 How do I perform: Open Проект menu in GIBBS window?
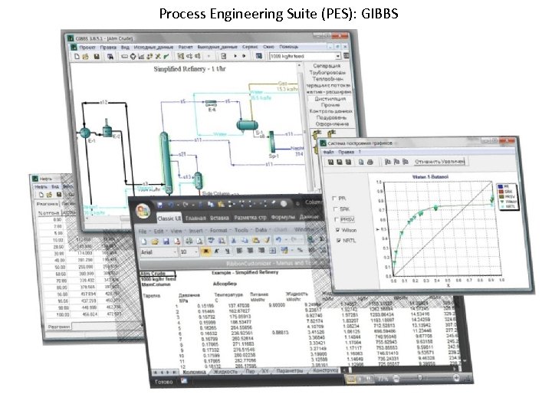coord(87,47)
